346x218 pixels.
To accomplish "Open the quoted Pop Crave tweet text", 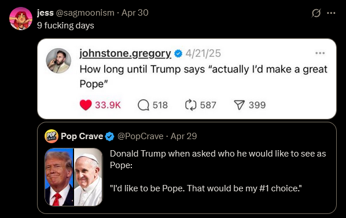I will 218,171.
